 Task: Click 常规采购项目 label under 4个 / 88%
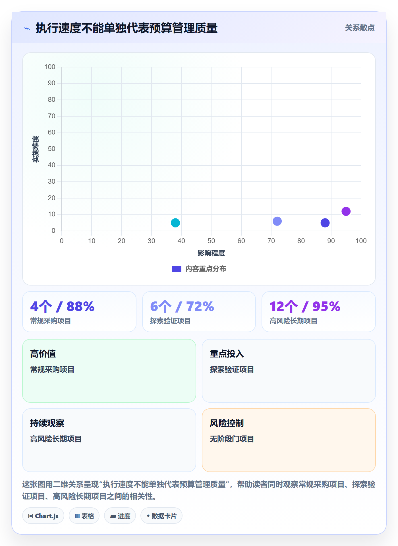pos(51,321)
